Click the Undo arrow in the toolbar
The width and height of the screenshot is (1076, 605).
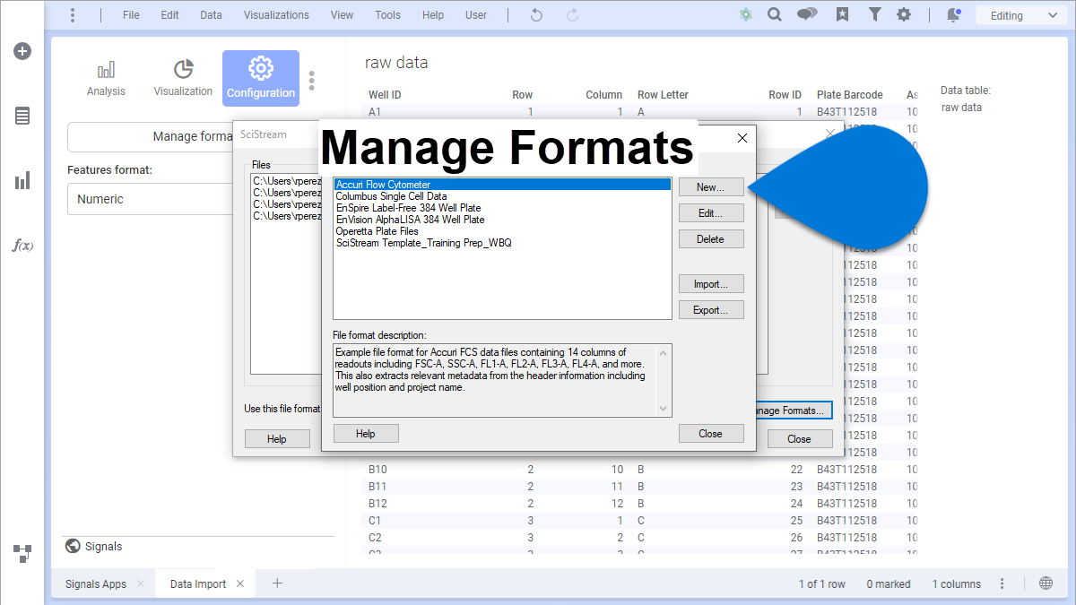[536, 15]
